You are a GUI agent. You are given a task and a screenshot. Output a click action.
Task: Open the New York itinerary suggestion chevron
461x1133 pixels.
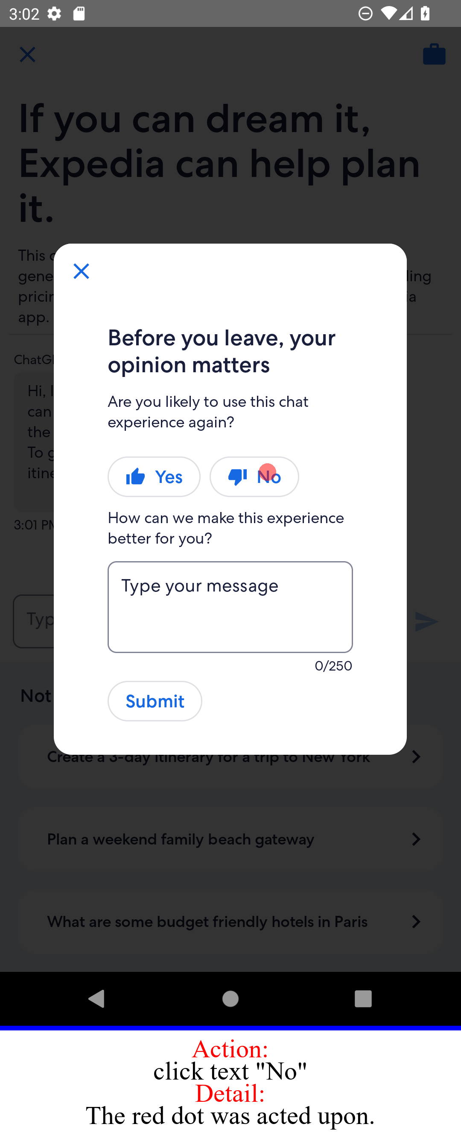[416, 757]
